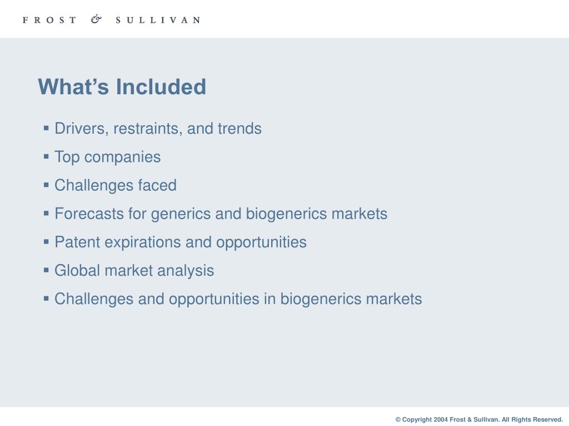The image size is (569, 426).
Task: Click the copyright notice in the footer
Action: 479,419
